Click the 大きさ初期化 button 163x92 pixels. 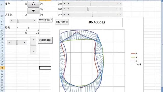click(x=45, y=20)
